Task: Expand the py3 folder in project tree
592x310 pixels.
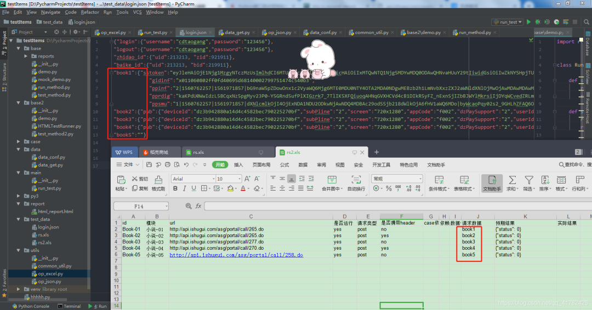Action: 19,196
